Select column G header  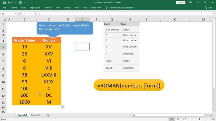point(112,19)
